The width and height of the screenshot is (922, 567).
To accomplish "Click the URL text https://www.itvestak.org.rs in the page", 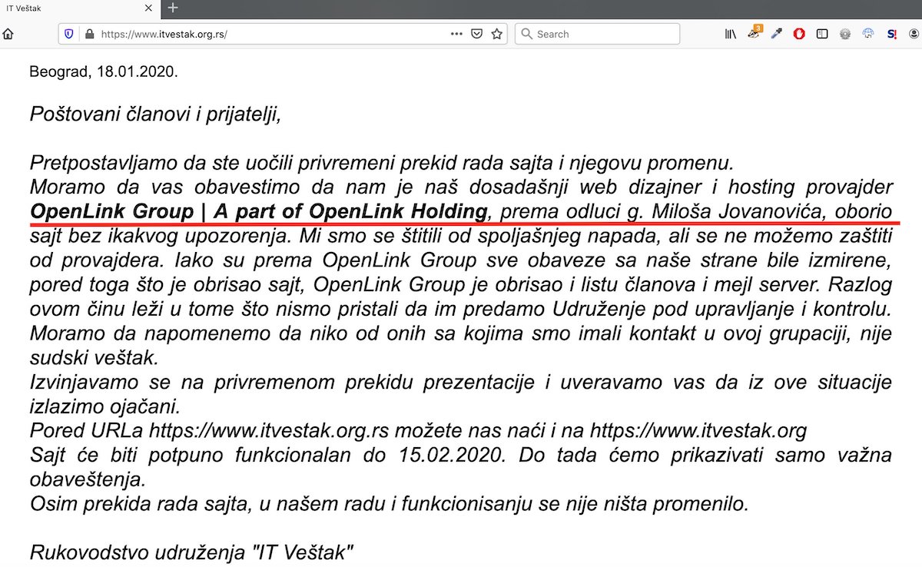I will click(267, 429).
